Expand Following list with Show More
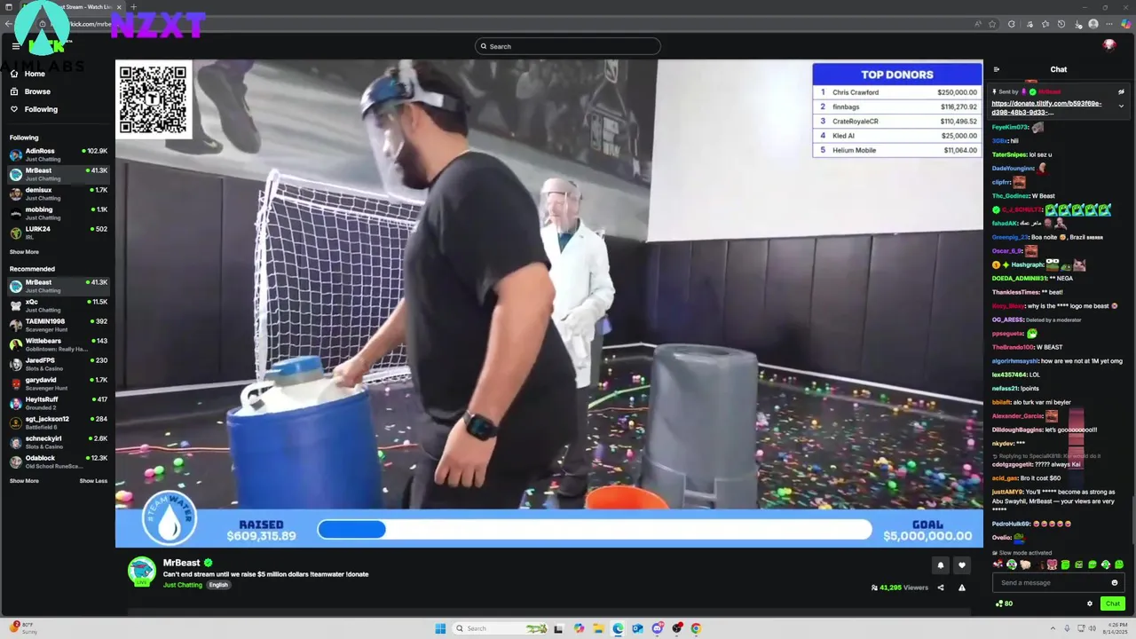Image resolution: width=1136 pixels, height=639 pixels. [24, 252]
